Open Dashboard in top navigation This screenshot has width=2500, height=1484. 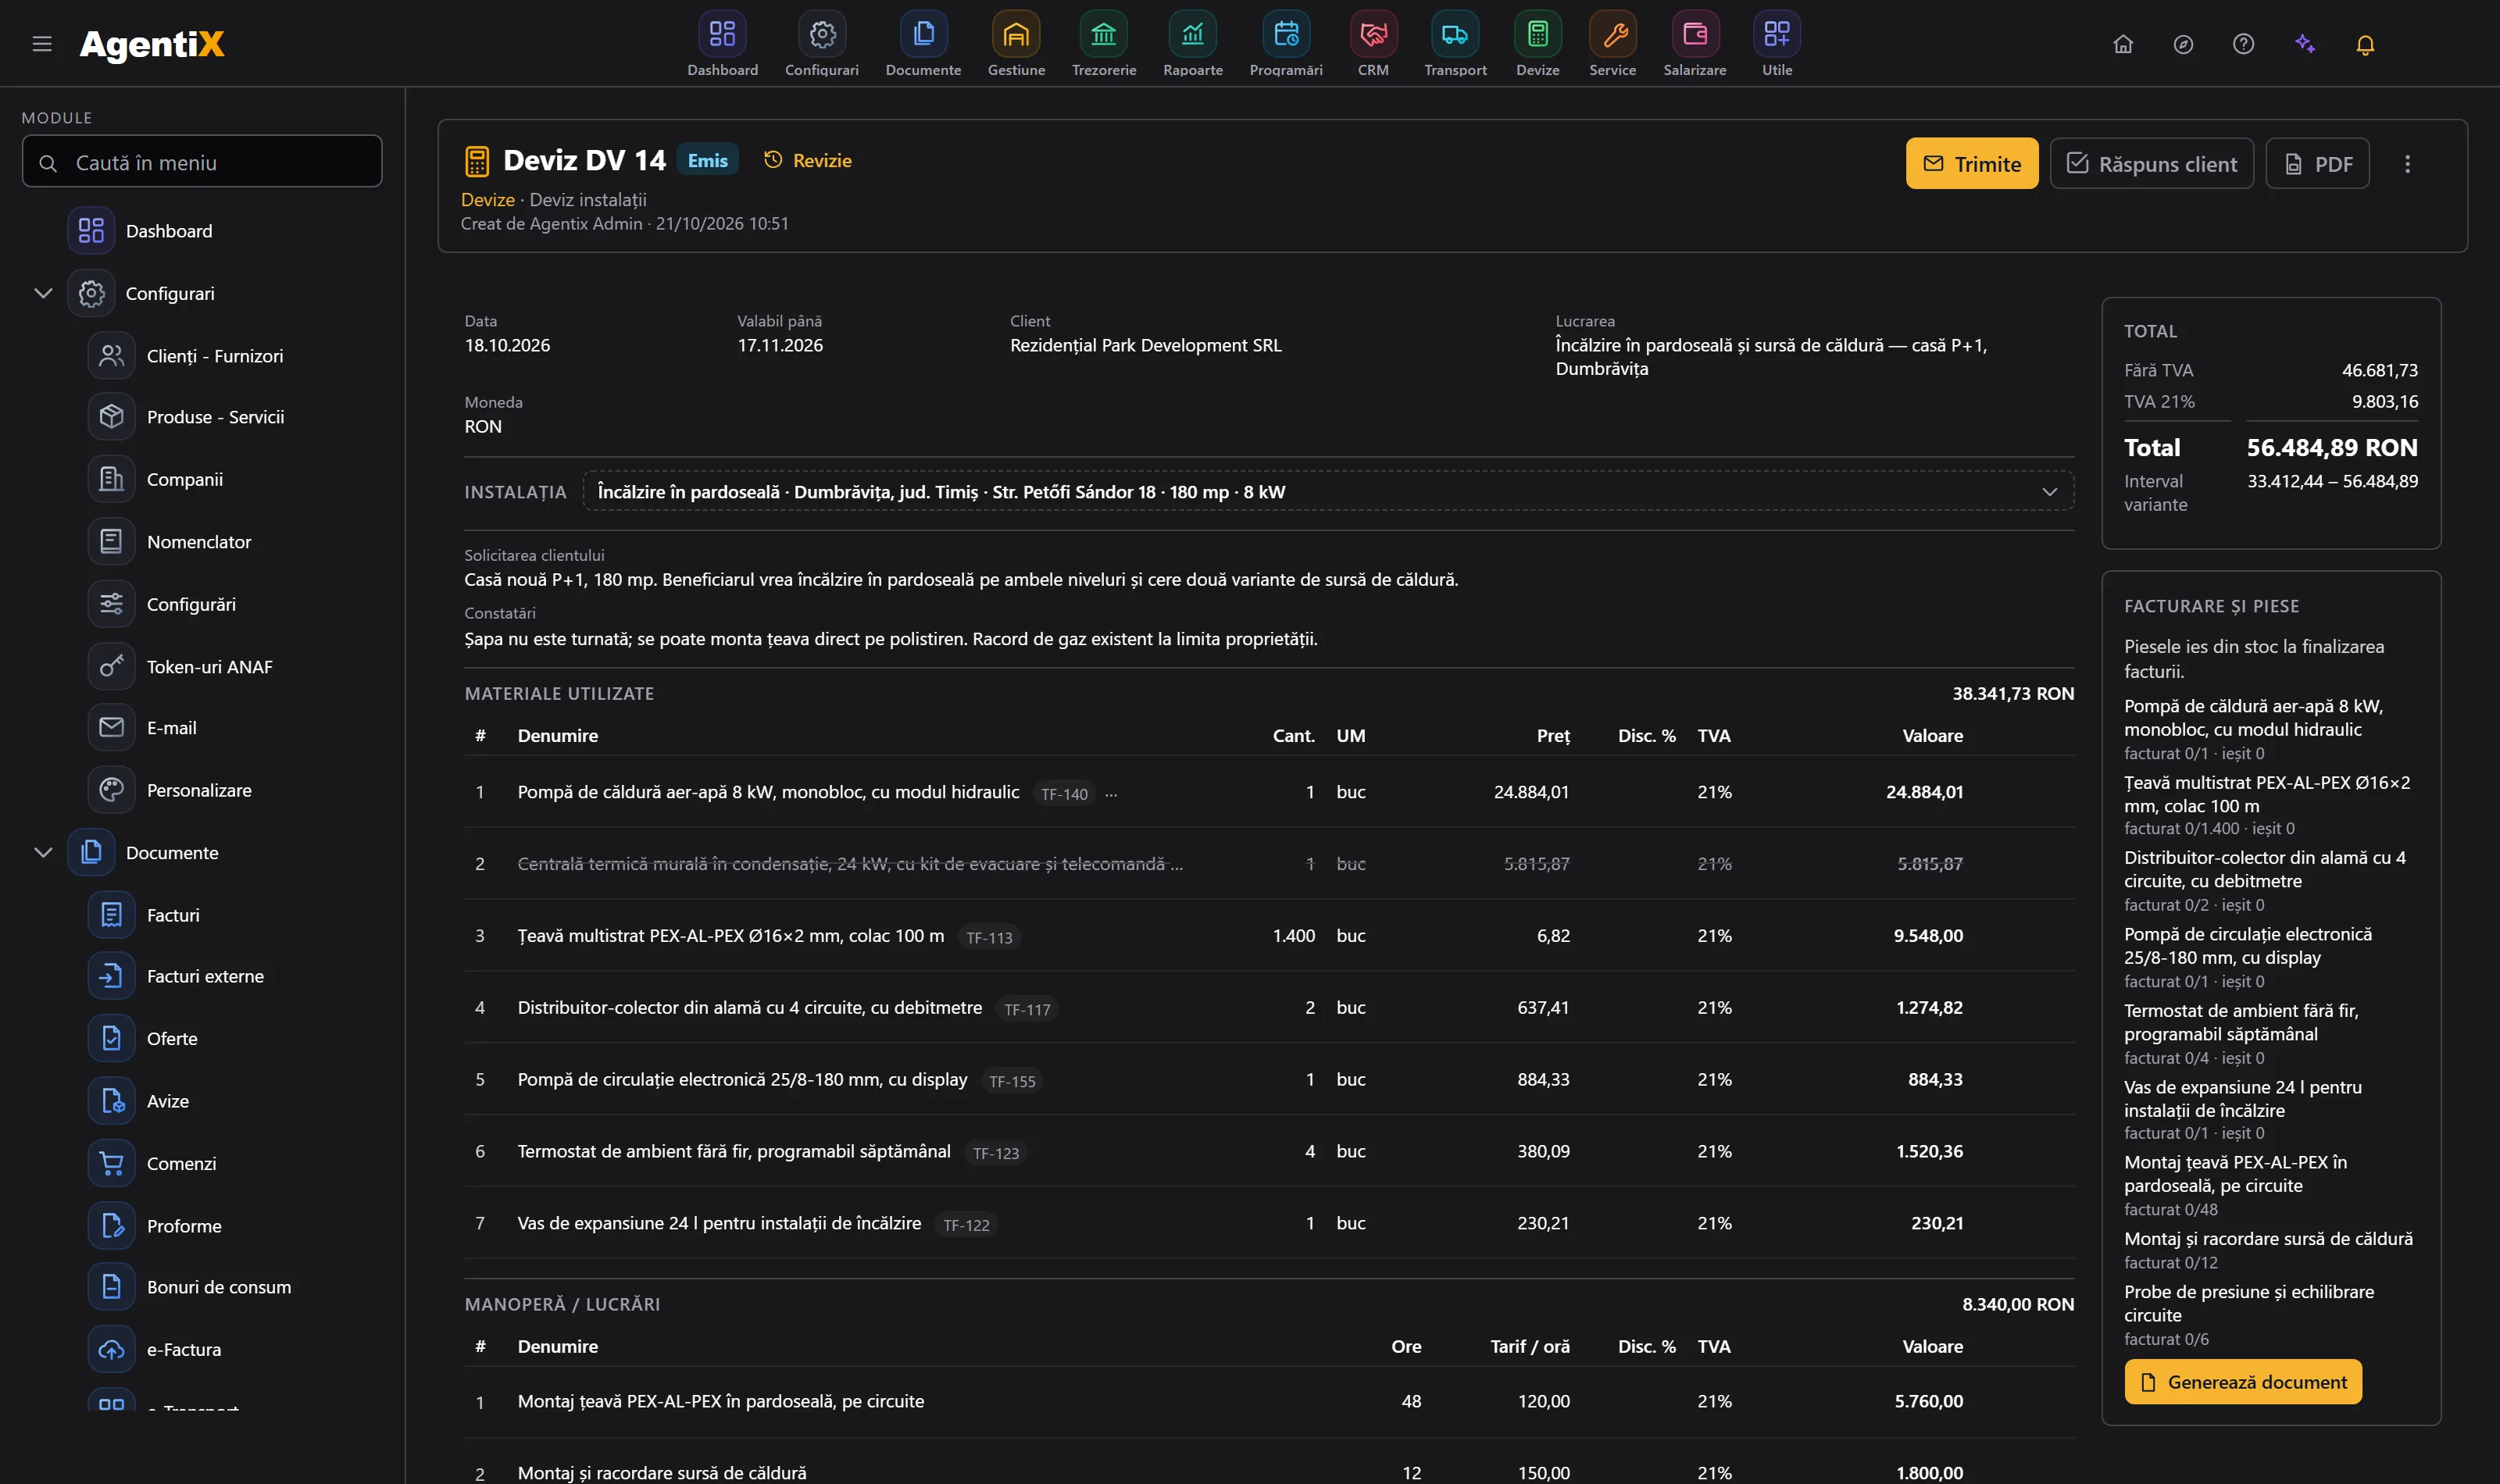coord(722,44)
